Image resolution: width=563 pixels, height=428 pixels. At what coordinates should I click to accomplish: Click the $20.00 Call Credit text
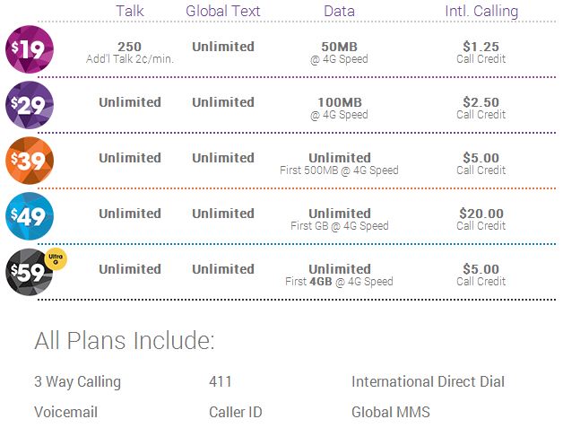481,219
